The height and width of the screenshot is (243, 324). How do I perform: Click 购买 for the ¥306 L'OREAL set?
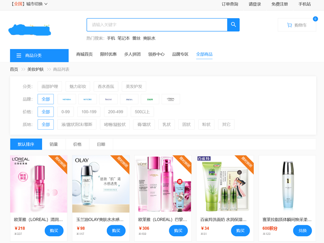[x=178, y=231]
